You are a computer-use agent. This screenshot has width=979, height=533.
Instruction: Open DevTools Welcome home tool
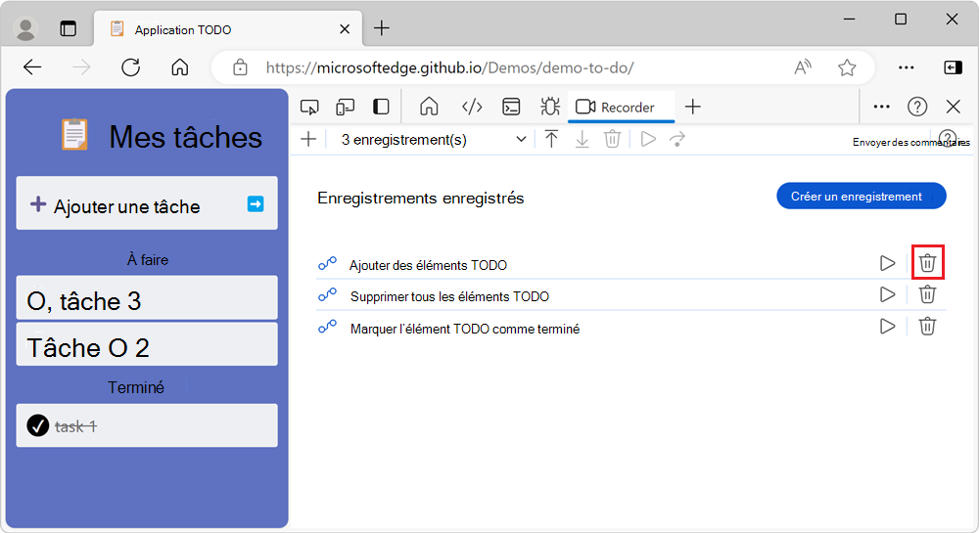[429, 107]
